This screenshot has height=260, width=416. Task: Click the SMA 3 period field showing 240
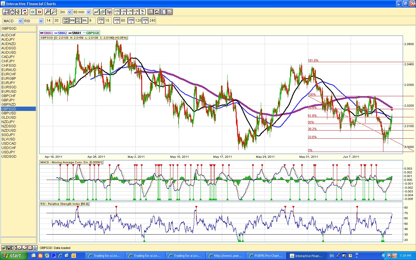pos(152,21)
